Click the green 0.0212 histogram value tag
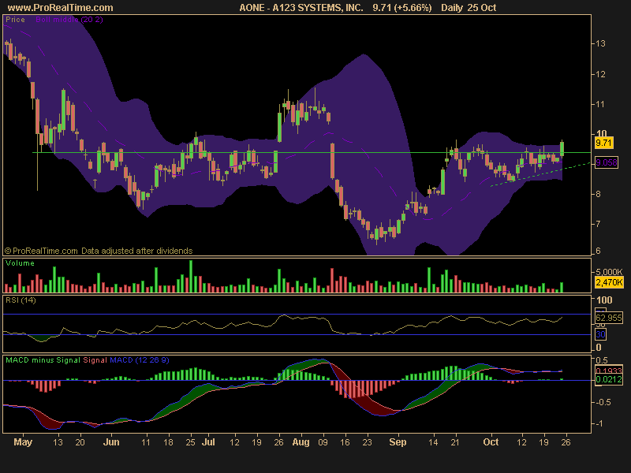The width and height of the screenshot is (631, 473). tap(608, 379)
